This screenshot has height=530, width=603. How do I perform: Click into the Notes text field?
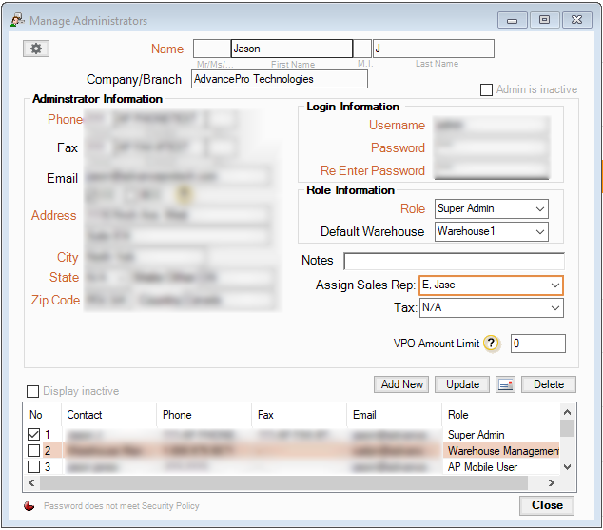click(454, 261)
